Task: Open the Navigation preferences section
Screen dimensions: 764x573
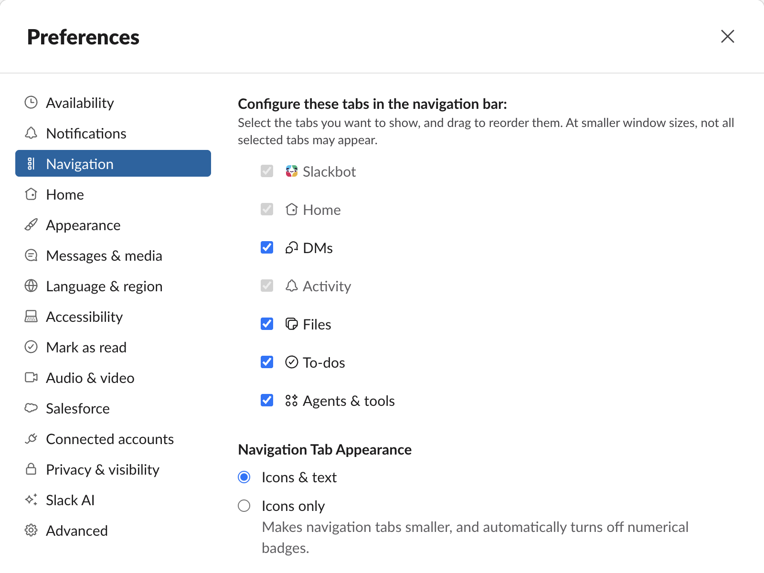Action: pos(113,164)
